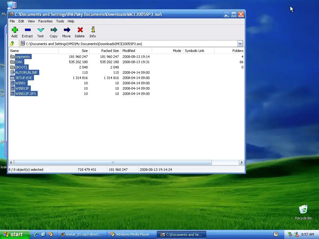The image size is (319, 239).
Task: Click the Mode column header
Action: tap(167, 51)
